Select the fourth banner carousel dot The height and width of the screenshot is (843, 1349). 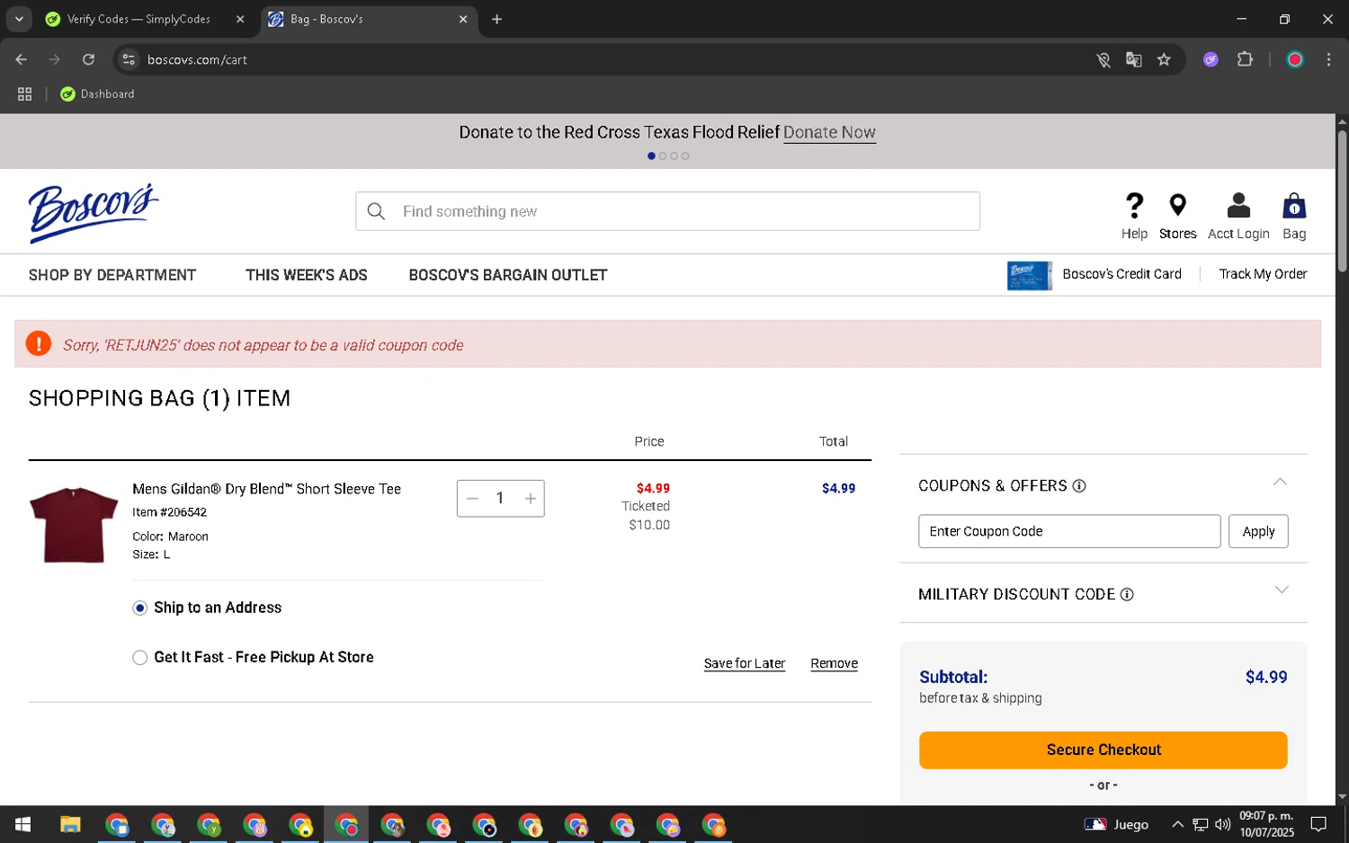(685, 156)
